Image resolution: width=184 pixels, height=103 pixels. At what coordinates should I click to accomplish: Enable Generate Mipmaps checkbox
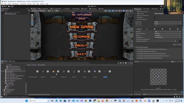pyautogui.click(x=155, y=19)
